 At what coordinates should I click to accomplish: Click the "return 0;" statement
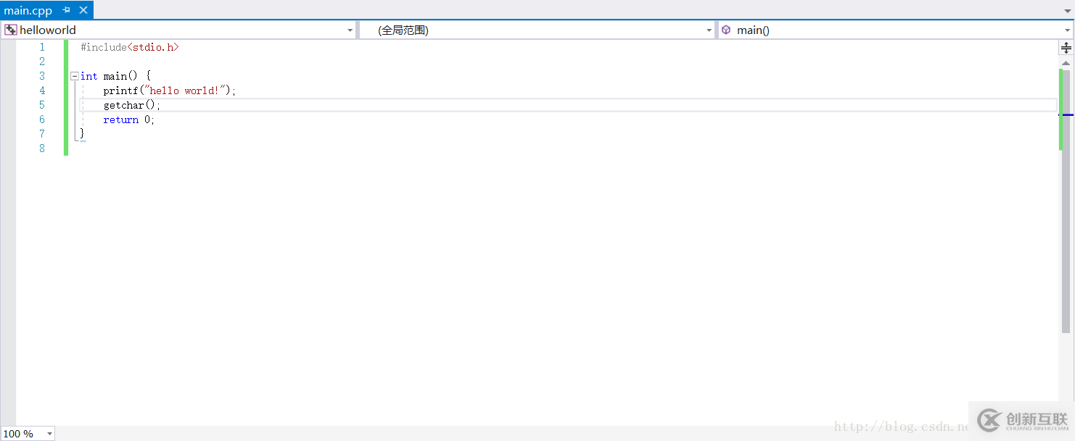coord(129,119)
